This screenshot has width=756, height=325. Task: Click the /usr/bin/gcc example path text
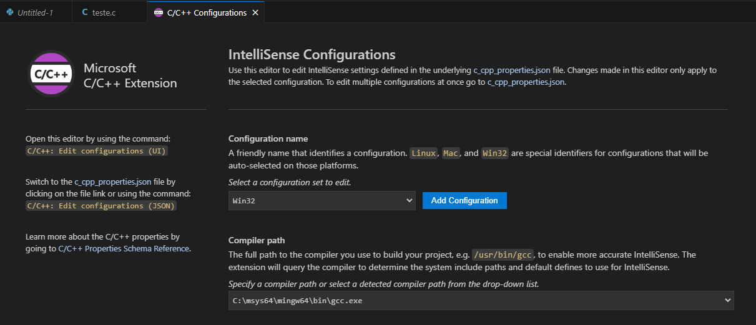tap(503, 255)
